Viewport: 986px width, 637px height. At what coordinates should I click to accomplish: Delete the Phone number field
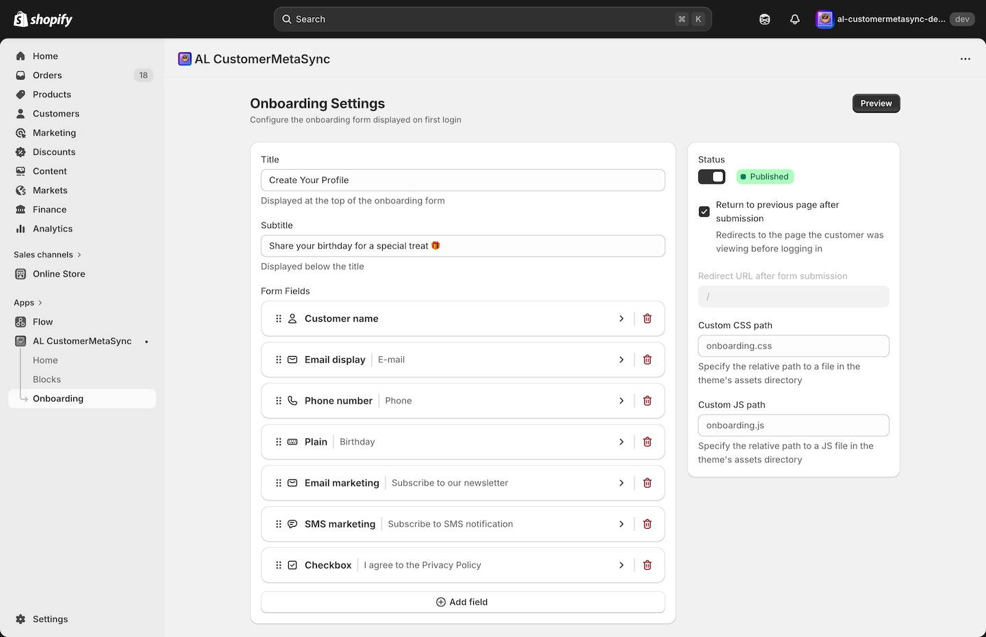pos(647,401)
